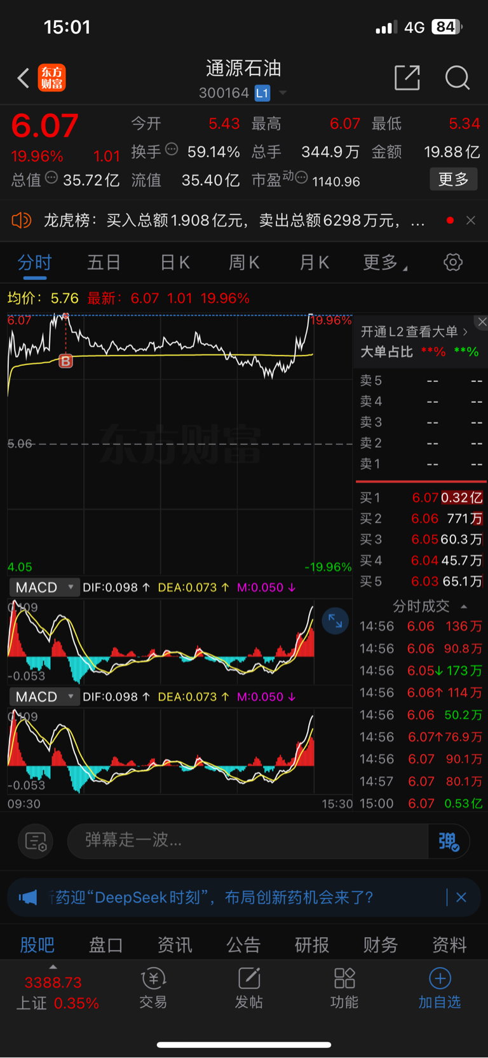Viewport: 488px width, 1058px height.
Task: Select the 买1 6.07 order row
Action: click(421, 498)
